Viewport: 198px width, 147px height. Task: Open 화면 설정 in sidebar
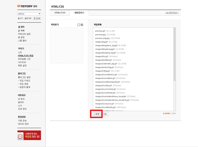point(22,65)
